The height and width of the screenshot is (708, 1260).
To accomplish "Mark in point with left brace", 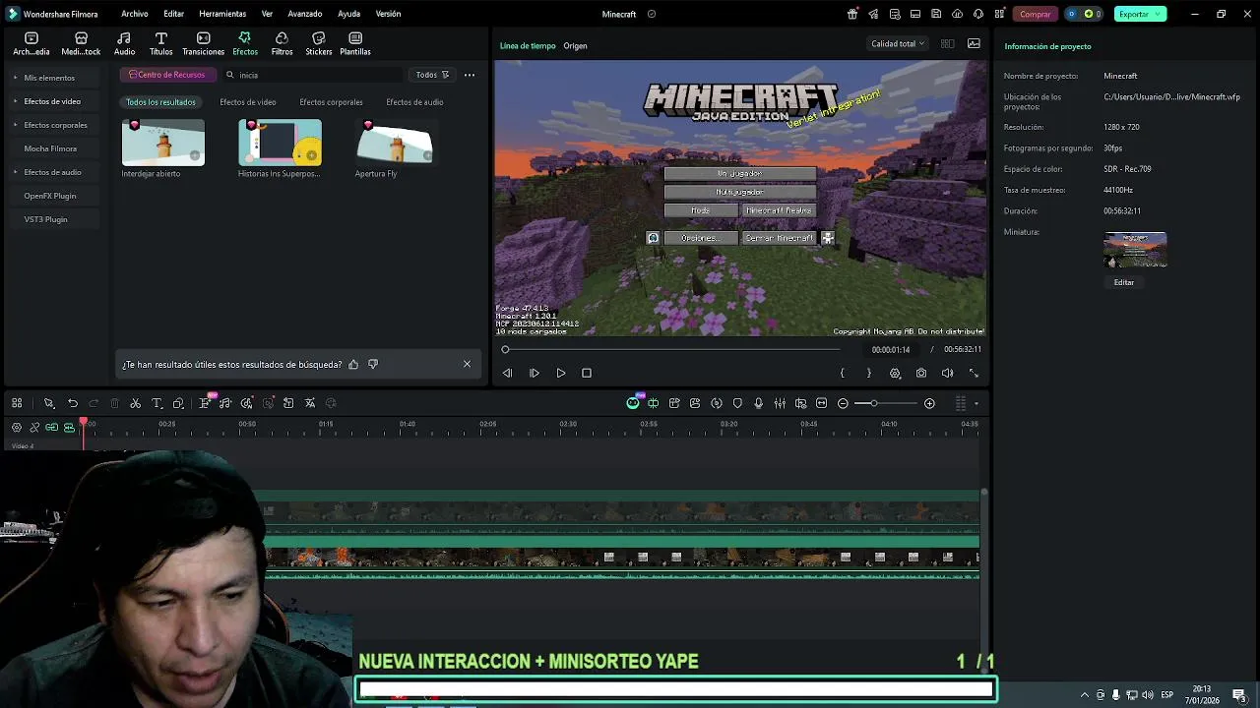I will 843,373.
